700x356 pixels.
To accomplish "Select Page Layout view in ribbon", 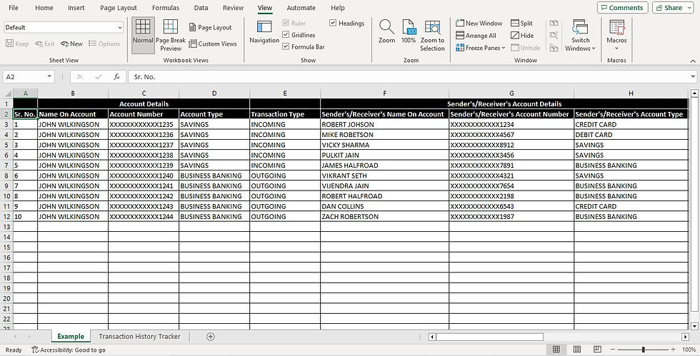I will [210, 27].
